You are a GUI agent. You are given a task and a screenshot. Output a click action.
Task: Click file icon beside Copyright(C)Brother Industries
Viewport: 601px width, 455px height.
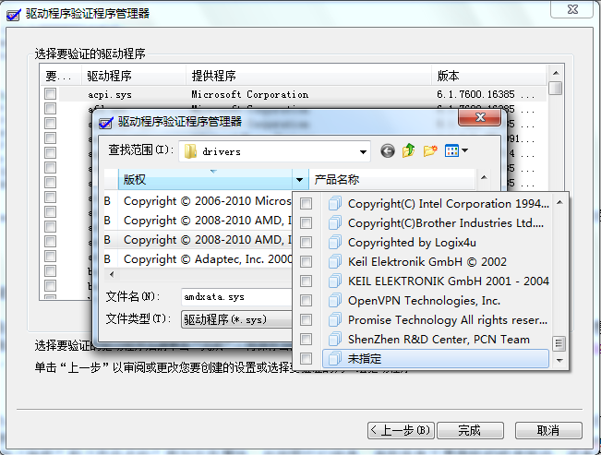(x=334, y=222)
